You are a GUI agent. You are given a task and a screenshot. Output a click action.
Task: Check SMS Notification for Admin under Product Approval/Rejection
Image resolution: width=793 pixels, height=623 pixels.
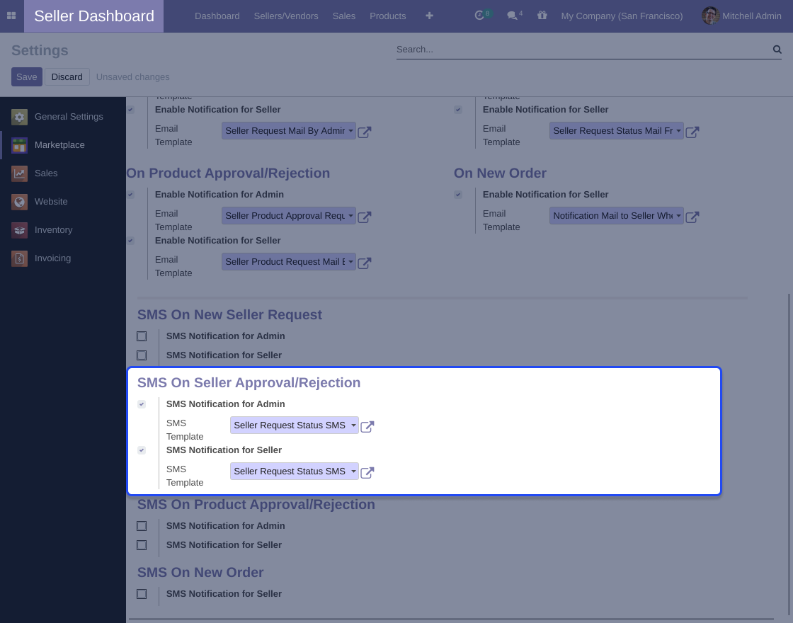142,526
